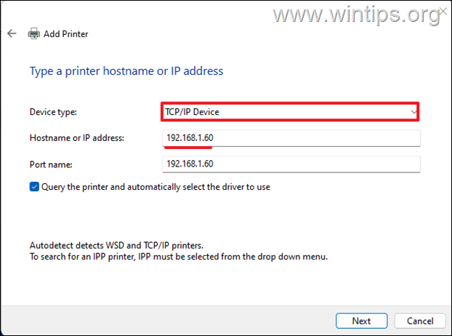
Task: Click the 'Type a printer hostname' heading
Action: [x=126, y=71]
